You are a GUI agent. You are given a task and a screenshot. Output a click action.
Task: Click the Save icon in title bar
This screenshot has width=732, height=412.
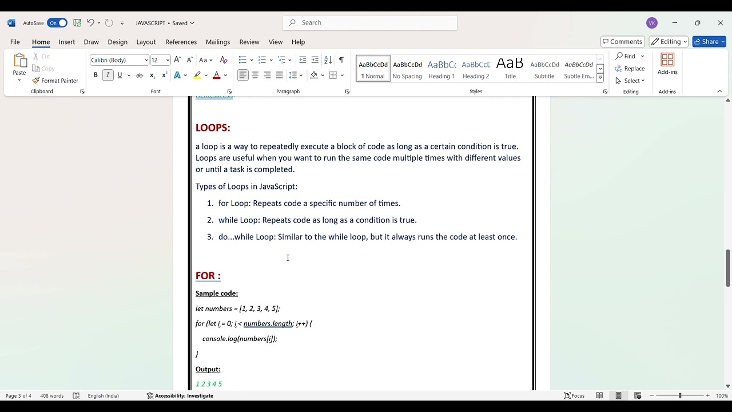(77, 23)
